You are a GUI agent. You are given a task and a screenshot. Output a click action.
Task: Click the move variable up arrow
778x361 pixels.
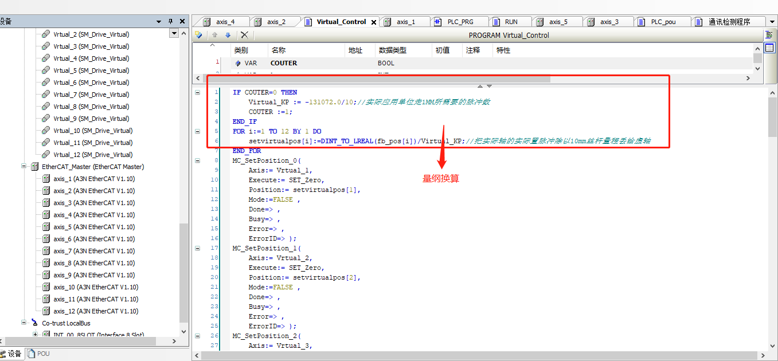(x=215, y=35)
